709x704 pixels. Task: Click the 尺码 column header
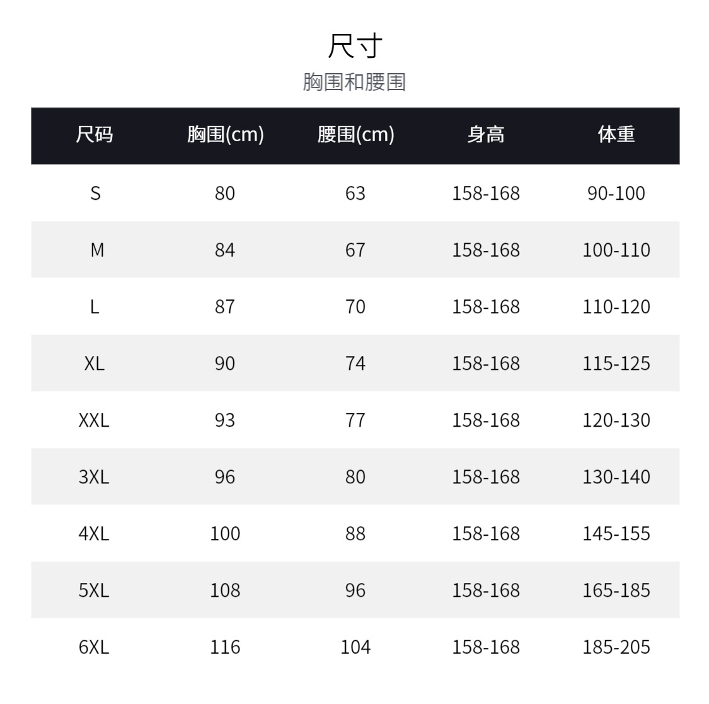[x=94, y=135]
